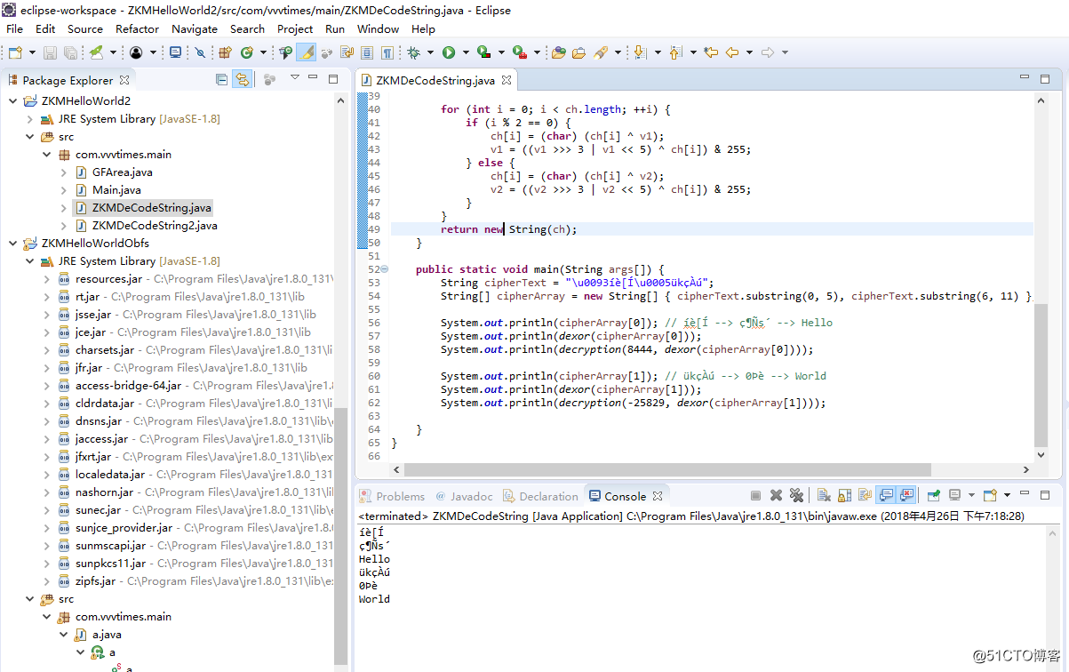
Task: Click the Open Console icon
Action: pos(990,496)
